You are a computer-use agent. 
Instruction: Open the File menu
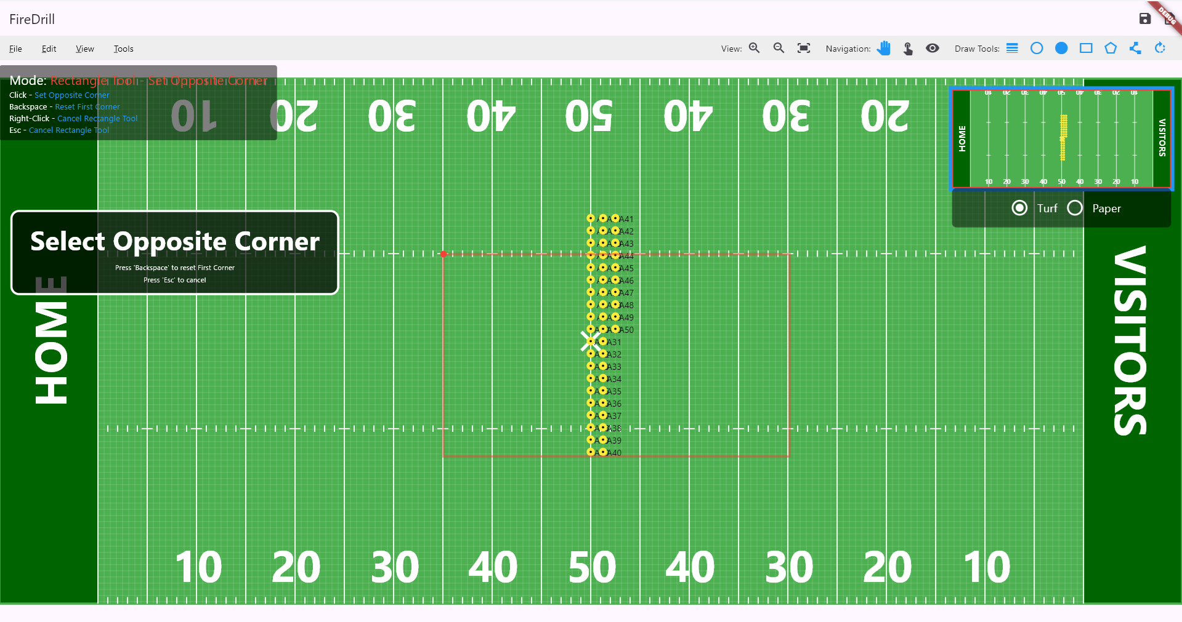coord(15,49)
